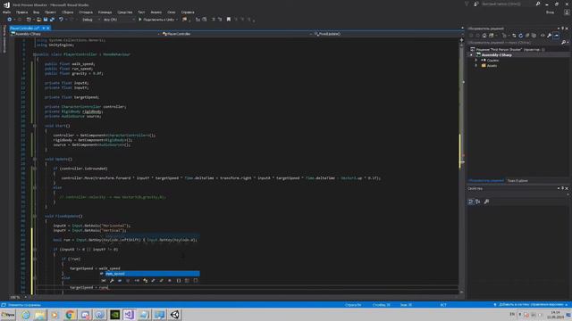
Task: Click the EN language indicator in system tray
Action: point(512,314)
